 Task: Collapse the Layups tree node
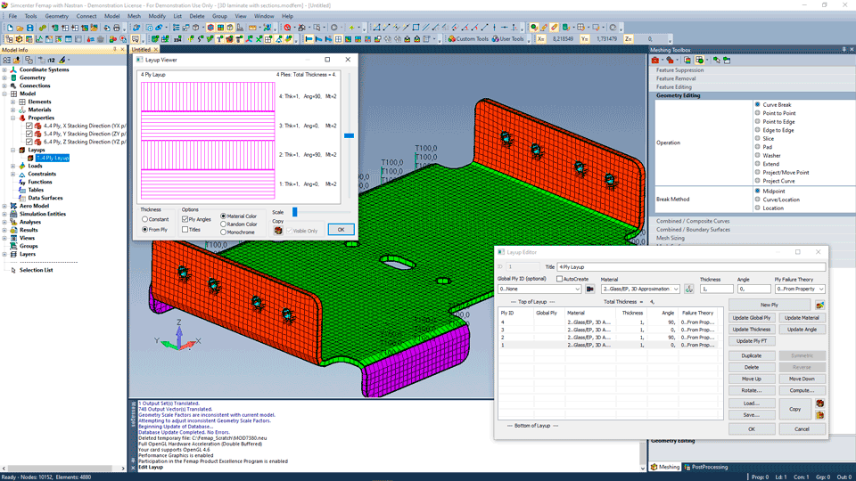coord(13,150)
